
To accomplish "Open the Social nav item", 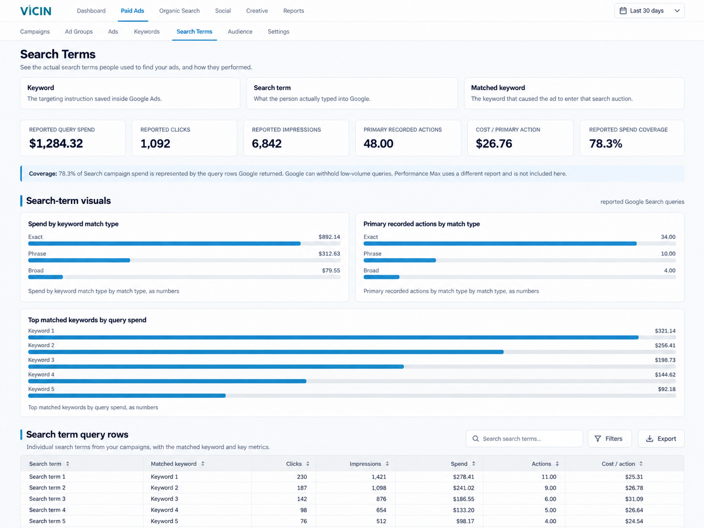I will (x=223, y=11).
